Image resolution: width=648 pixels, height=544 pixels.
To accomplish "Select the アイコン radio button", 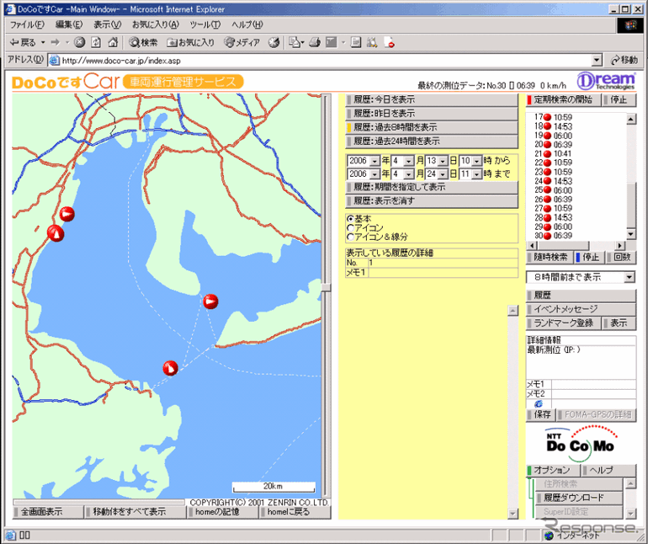I will click(x=350, y=228).
